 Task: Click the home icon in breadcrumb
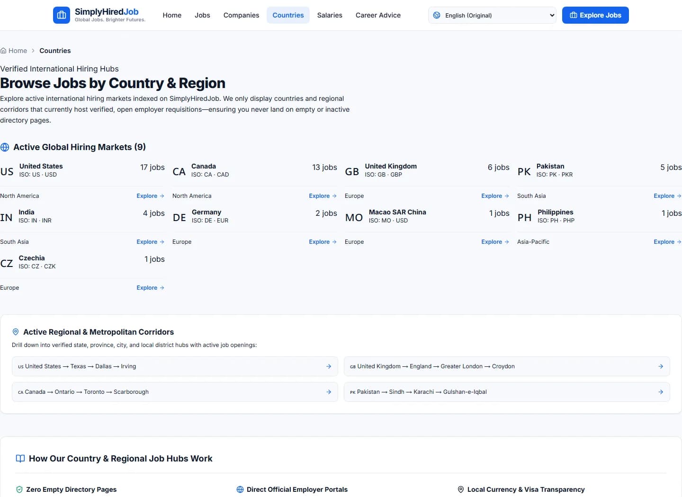click(x=3, y=51)
